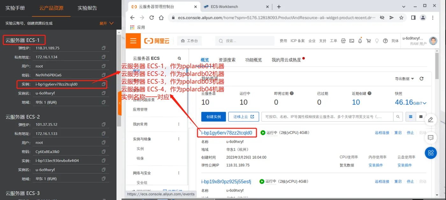The image size is (446, 200).
Task: Click the 阿里云 logo
Action: 157,41
